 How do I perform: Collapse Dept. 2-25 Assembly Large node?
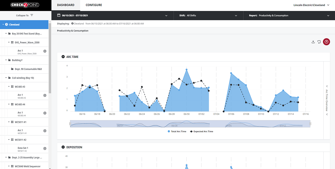[x=6, y=158]
